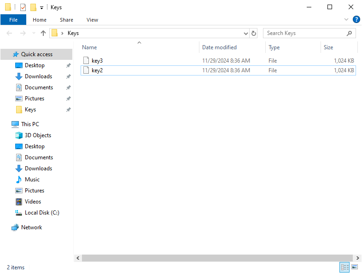
Task: Open pinned Desktop under Quick access
Action: tap(35, 65)
